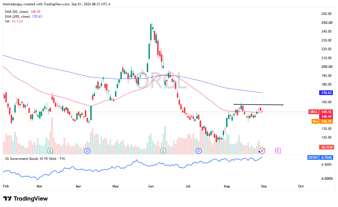Click the Feb label on time axis
This screenshot has width=338, height=207.
coord(6,186)
